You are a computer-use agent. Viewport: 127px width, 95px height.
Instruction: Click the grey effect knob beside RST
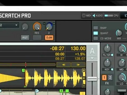click(x=25, y=27)
